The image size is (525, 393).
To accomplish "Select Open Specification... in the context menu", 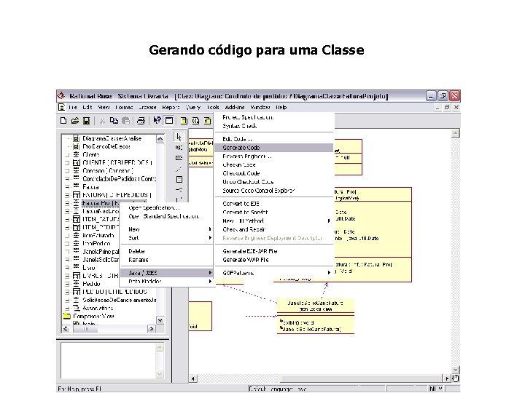I will click(x=166, y=208).
